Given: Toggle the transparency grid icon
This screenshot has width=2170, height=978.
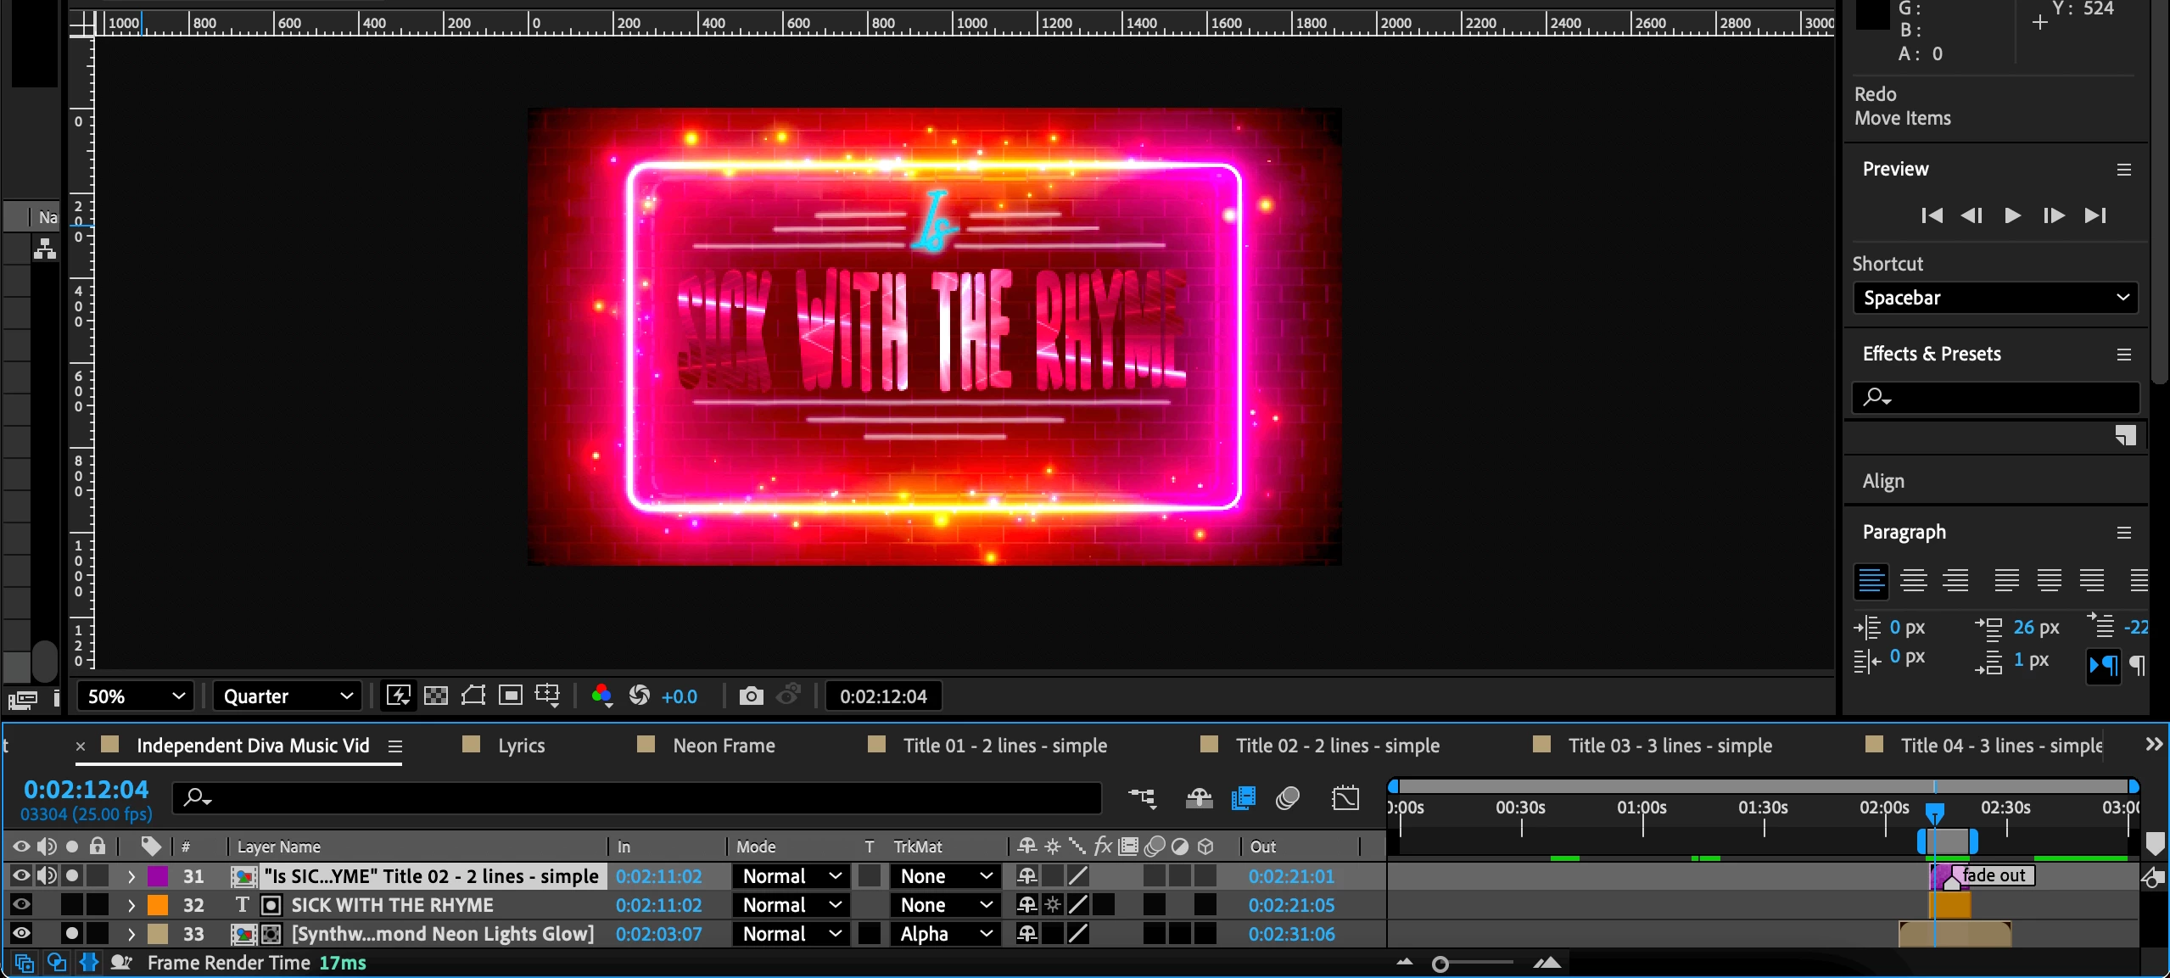Looking at the screenshot, I should pos(436,696).
